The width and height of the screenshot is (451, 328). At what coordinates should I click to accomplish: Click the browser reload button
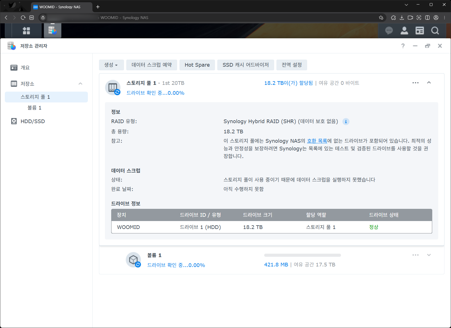23,18
